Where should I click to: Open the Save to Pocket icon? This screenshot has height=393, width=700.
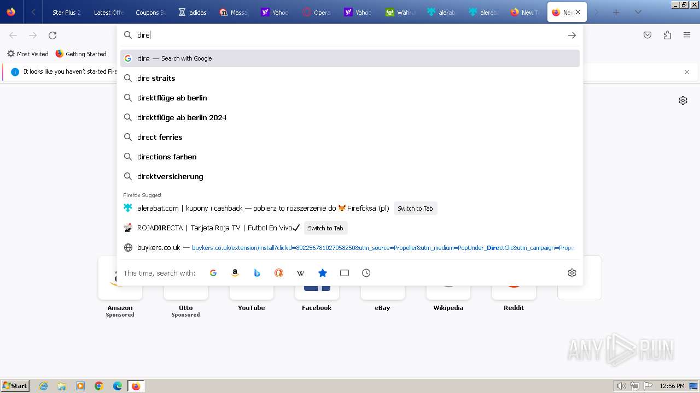(647, 35)
